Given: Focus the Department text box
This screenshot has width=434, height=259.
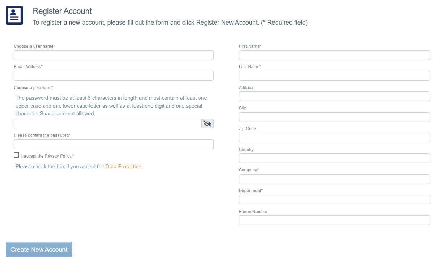Looking at the screenshot, I should click(x=334, y=199).
